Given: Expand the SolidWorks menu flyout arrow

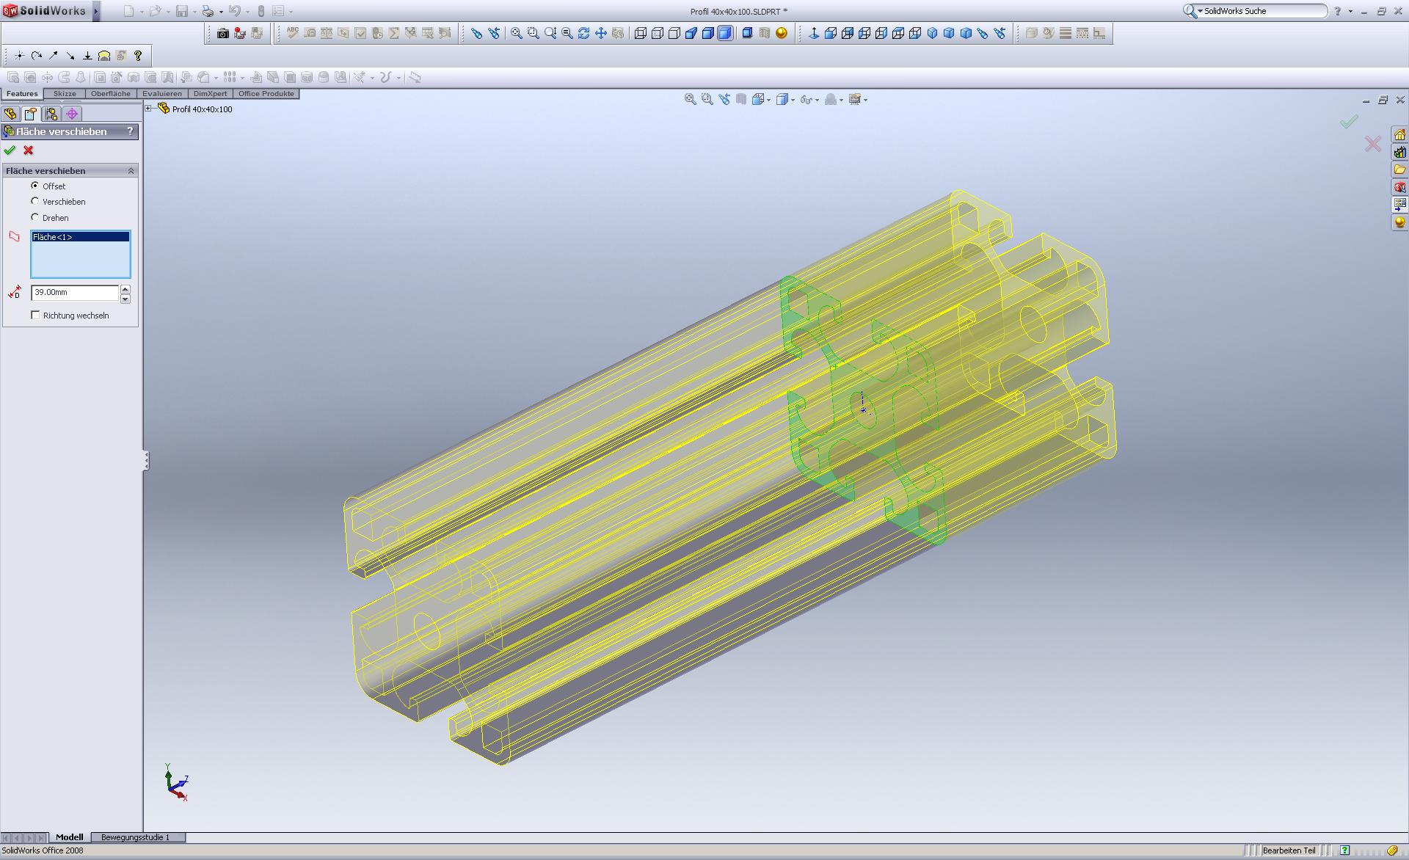Looking at the screenshot, I should pyautogui.click(x=96, y=11).
